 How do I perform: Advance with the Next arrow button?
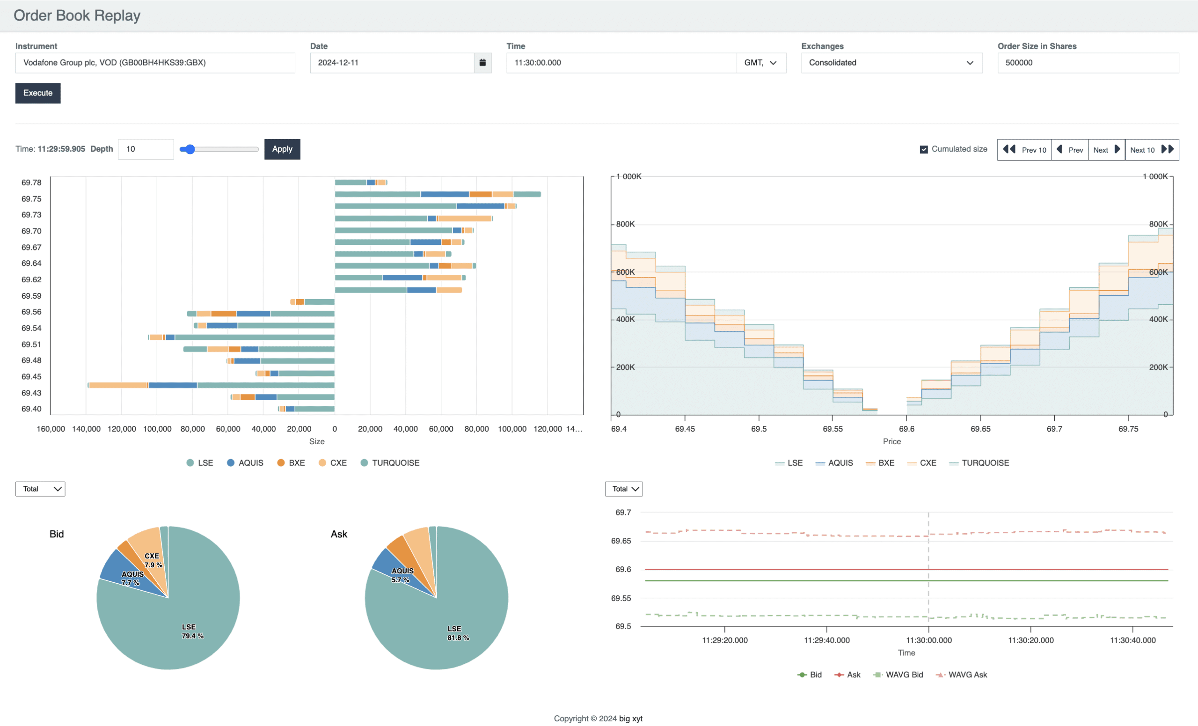[x=1107, y=150]
